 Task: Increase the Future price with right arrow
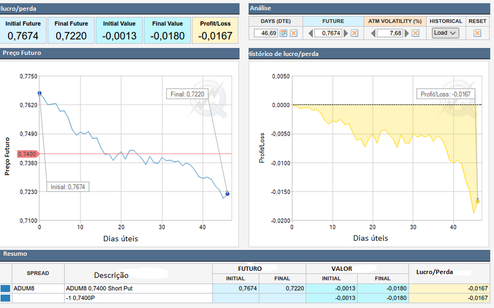(345, 33)
